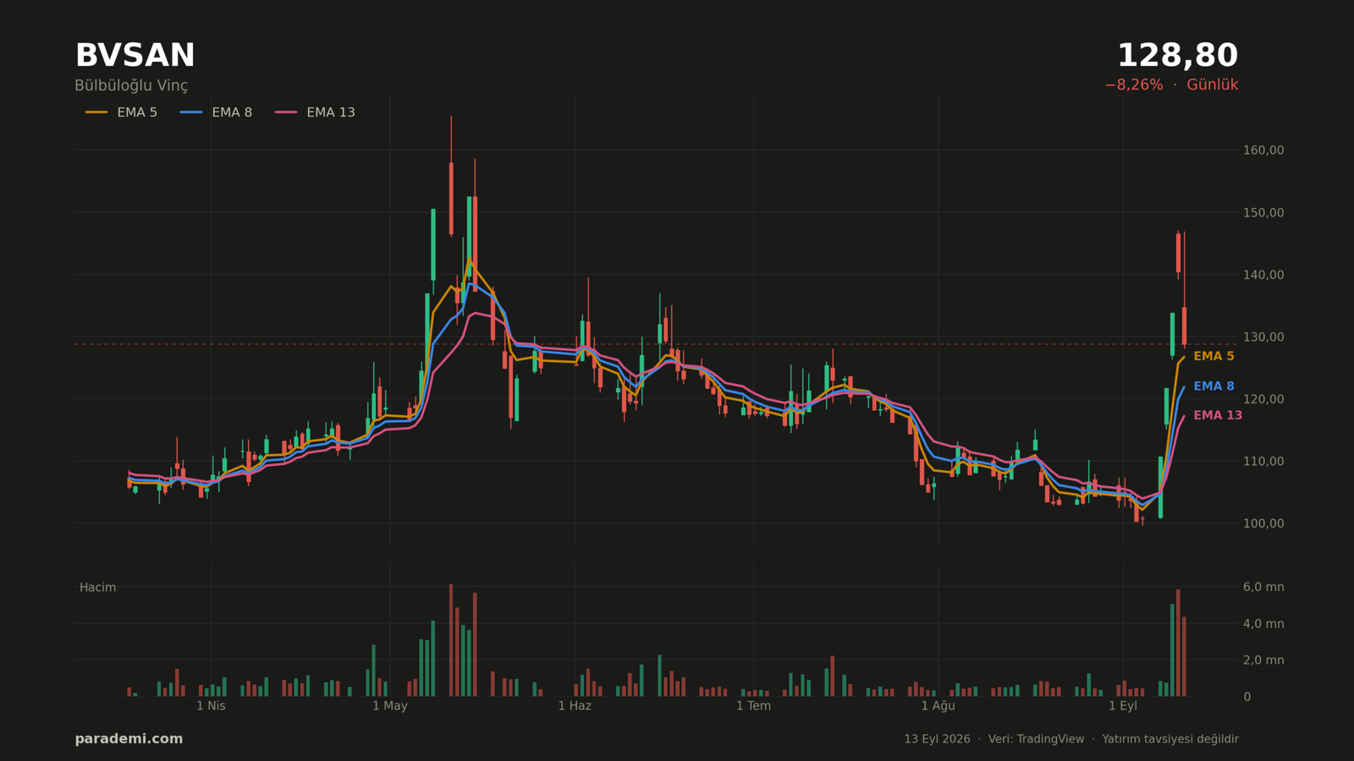This screenshot has height=761, width=1354.
Task: Click the EMA 5 end-of-line label
Action: (1214, 356)
